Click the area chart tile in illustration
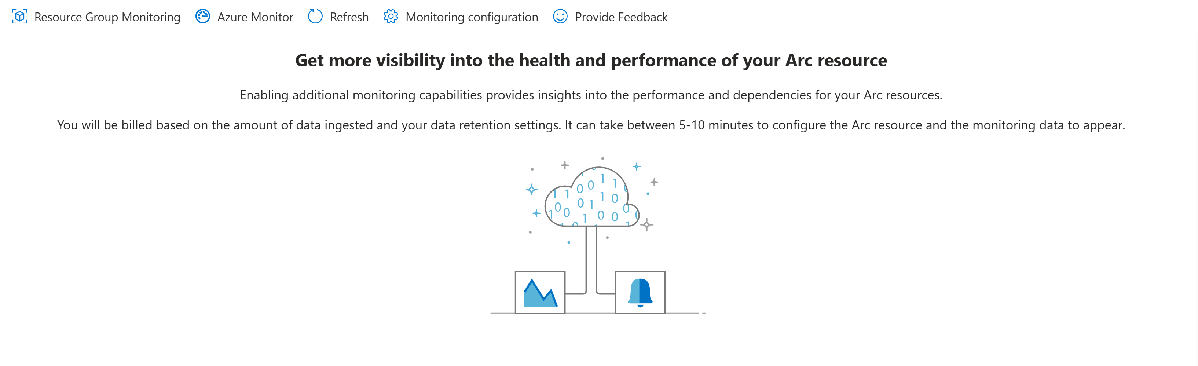 pyautogui.click(x=540, y=293)
